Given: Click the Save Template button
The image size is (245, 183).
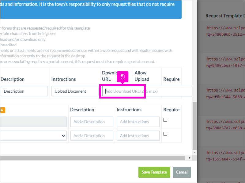Looking at the screenshot, I should (x=154, y=172).
